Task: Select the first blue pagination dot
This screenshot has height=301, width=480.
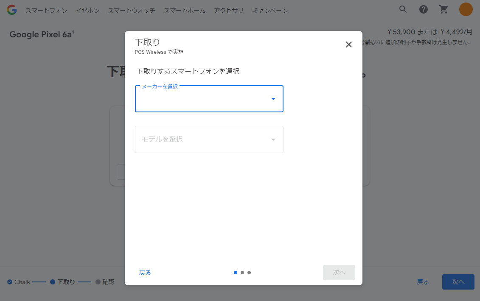Action: pyautogui.click(x=236, y=273)
